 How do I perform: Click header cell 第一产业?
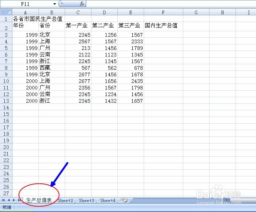click(x=78, y=26)
